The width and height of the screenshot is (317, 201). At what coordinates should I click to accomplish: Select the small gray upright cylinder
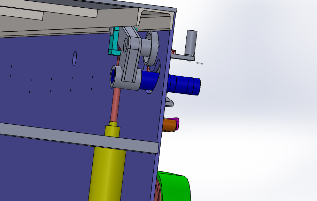tap(191, 43)
